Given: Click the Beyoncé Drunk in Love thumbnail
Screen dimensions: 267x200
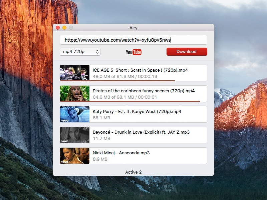Looking at the screenshot, I should (75, 135).
